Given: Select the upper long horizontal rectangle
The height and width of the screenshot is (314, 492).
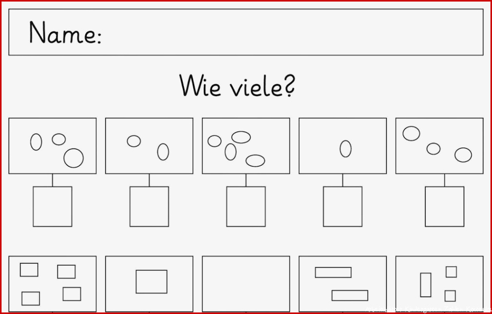Looking at the screenshot, I should pos(333,272).
